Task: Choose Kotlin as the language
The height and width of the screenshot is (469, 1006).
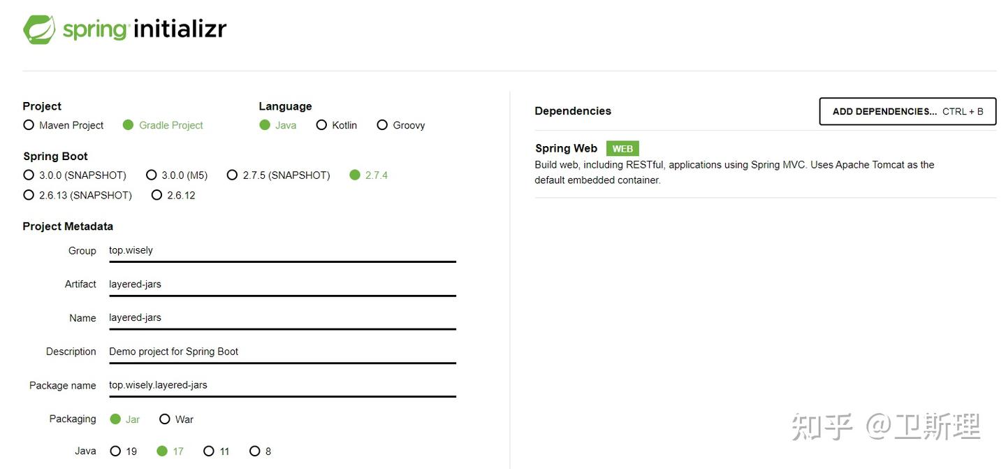Action: pos(321,124)
